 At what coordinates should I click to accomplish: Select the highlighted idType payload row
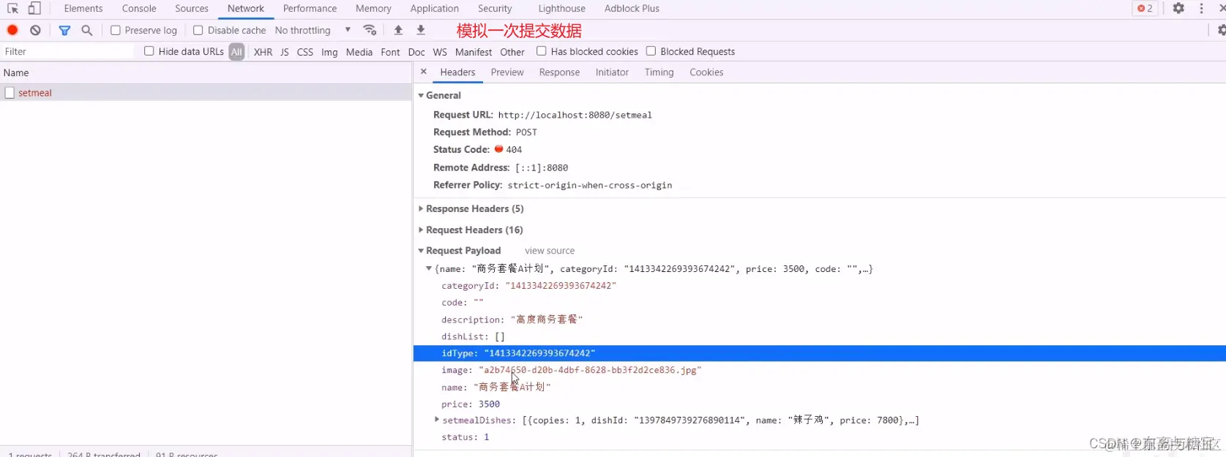(x=819, y=353)
